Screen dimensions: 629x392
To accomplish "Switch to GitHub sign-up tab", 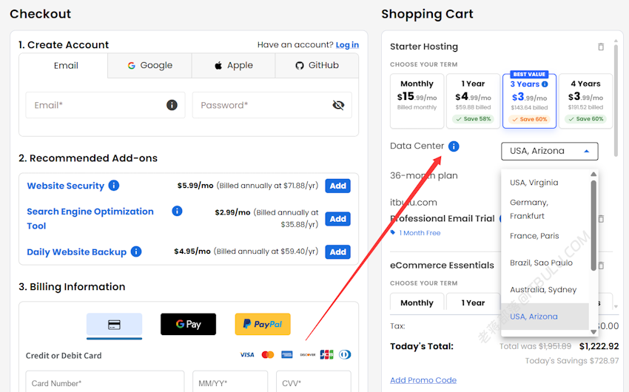I will click(317, 65).
